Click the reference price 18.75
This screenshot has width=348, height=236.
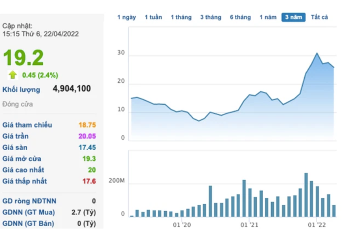[x=87, y=125]
